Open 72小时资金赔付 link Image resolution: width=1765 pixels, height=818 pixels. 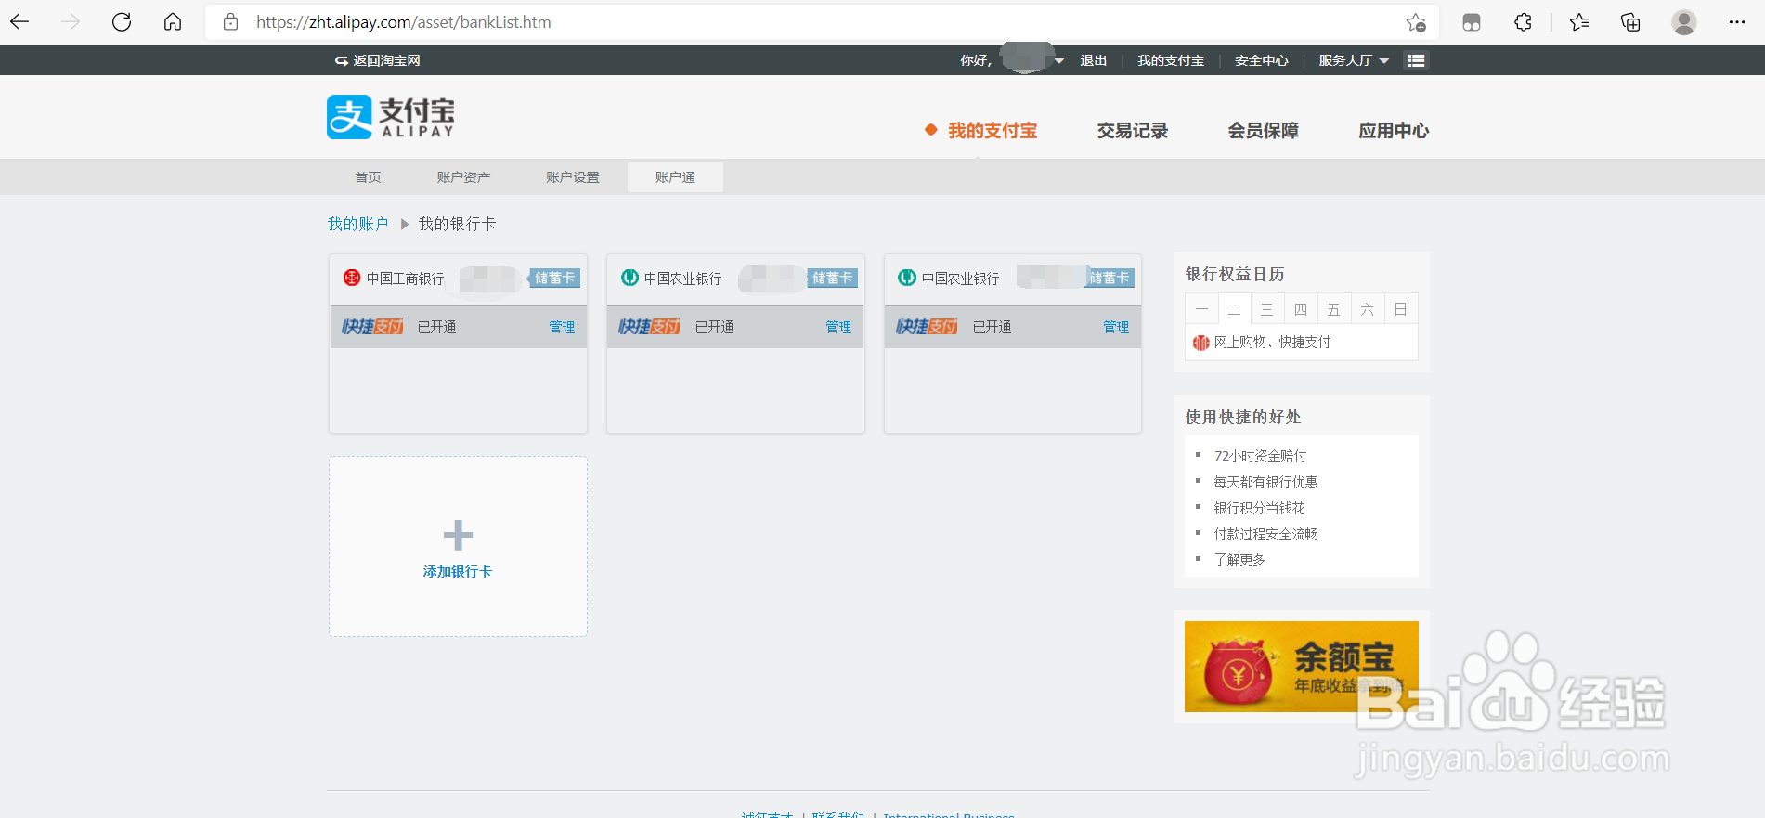coord(1260,456)
